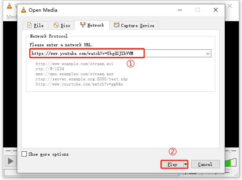
Task: Open the Capture Device tab
Action: (134, 25)
